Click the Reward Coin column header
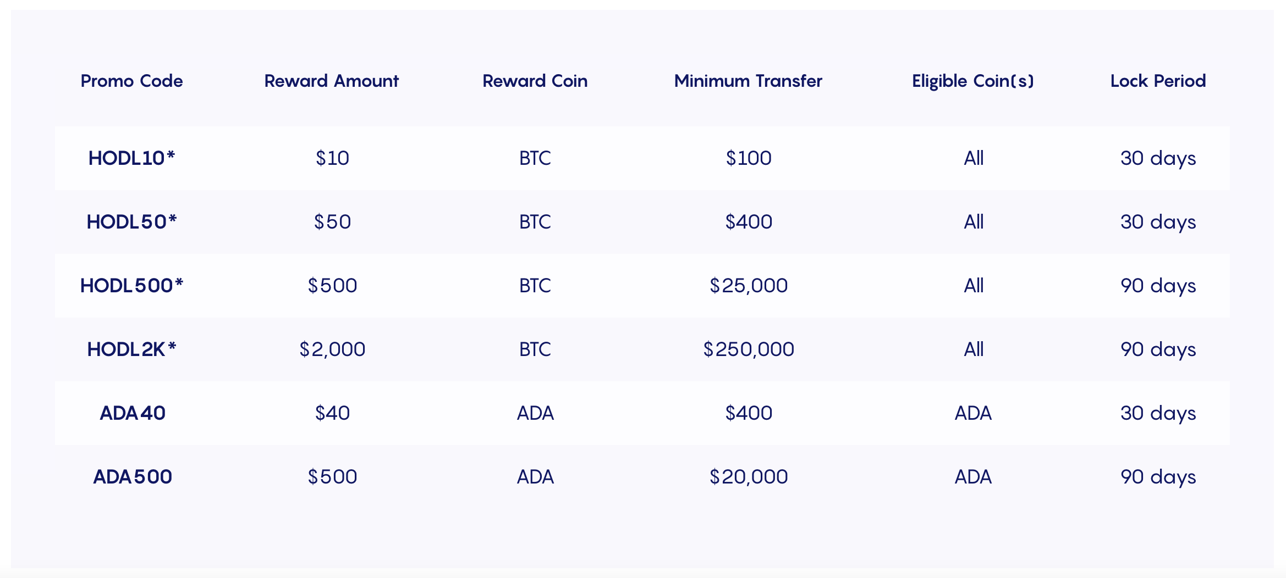This screenshot has width=1286, height=578. (535, 81)
